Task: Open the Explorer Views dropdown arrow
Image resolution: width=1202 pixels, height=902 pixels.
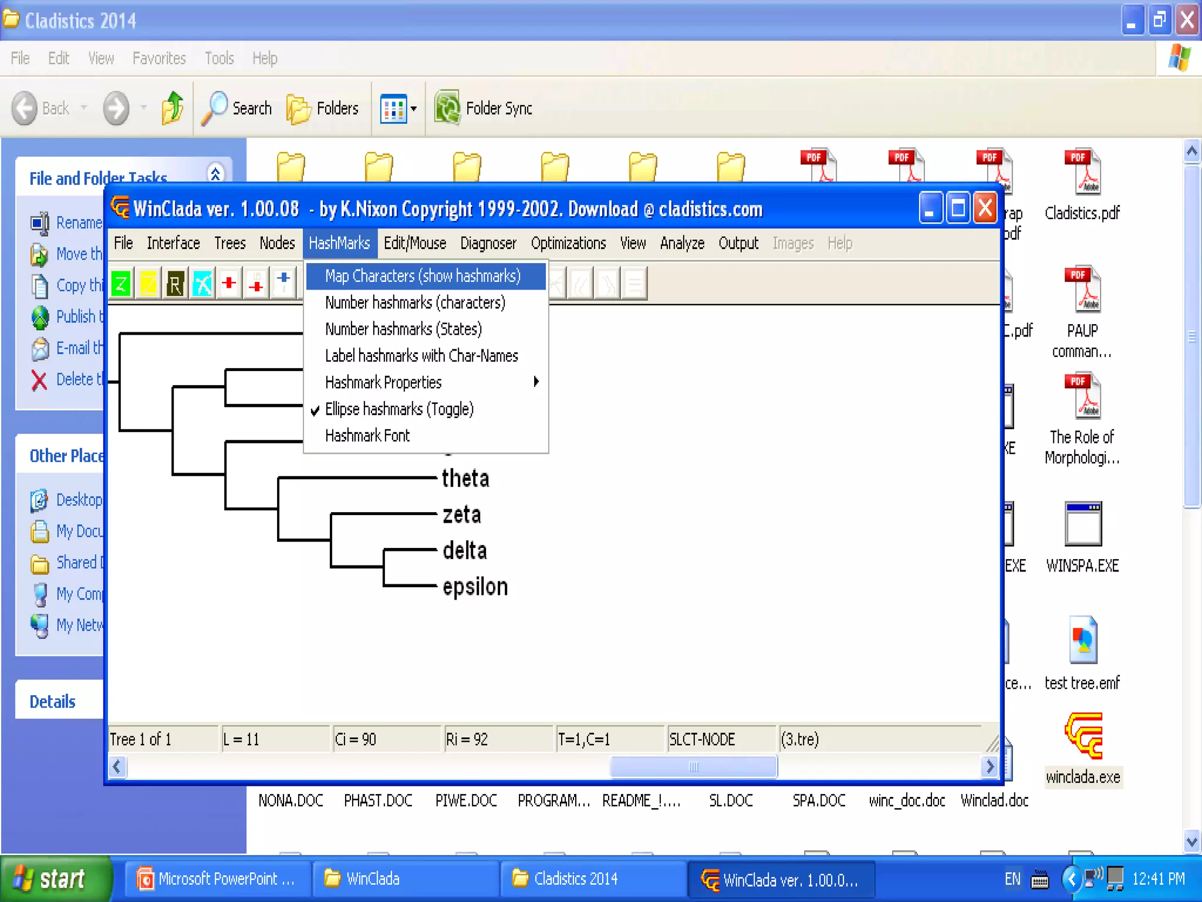Action: tap(414, 109)
